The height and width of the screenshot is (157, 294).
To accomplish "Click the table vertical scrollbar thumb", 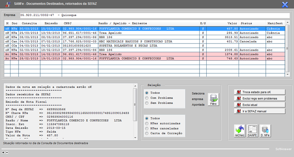I will 287,49.
